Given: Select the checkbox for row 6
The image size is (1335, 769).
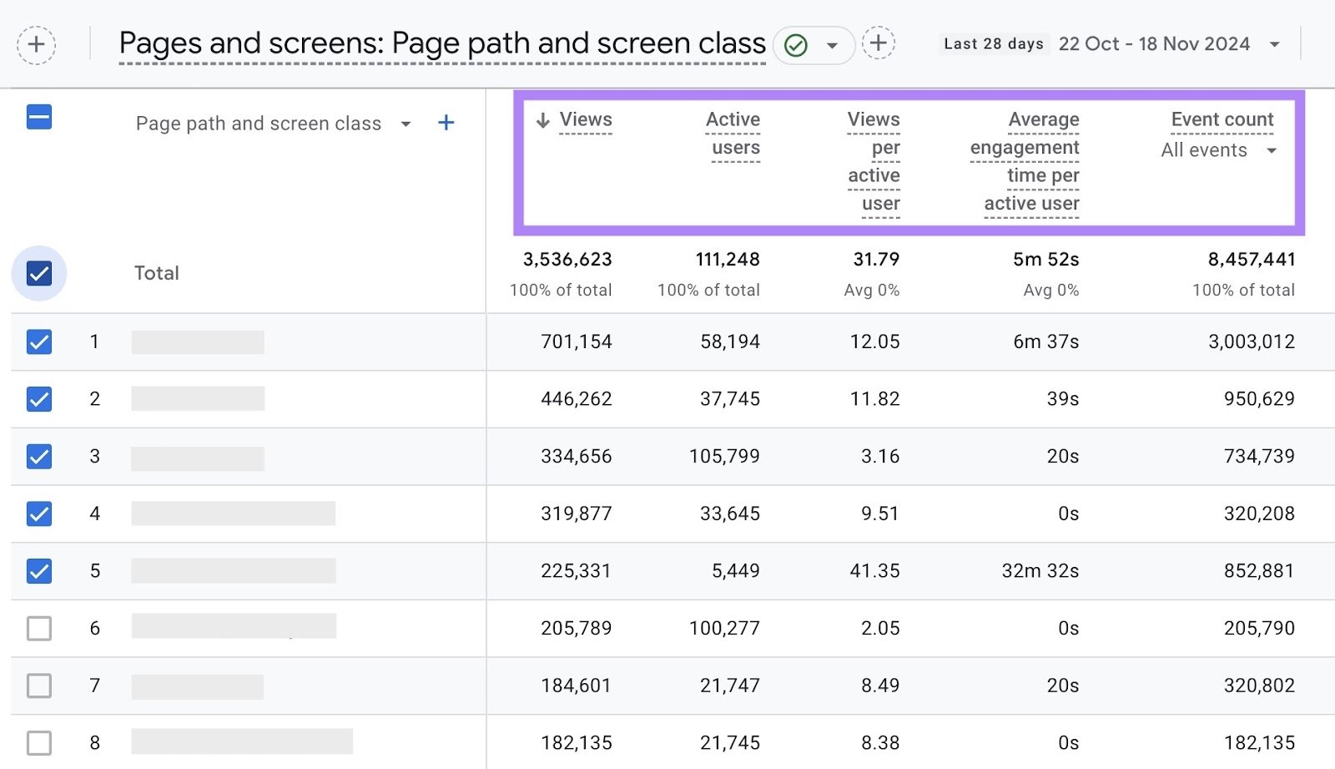Looking at the screenshot, I should [38, 628].
